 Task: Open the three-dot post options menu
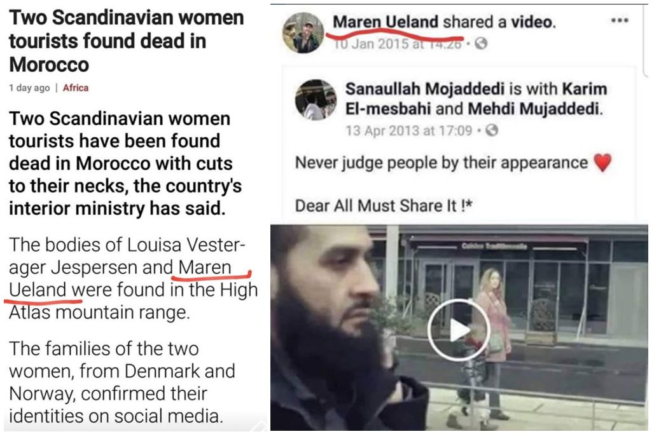click(620, 20)
